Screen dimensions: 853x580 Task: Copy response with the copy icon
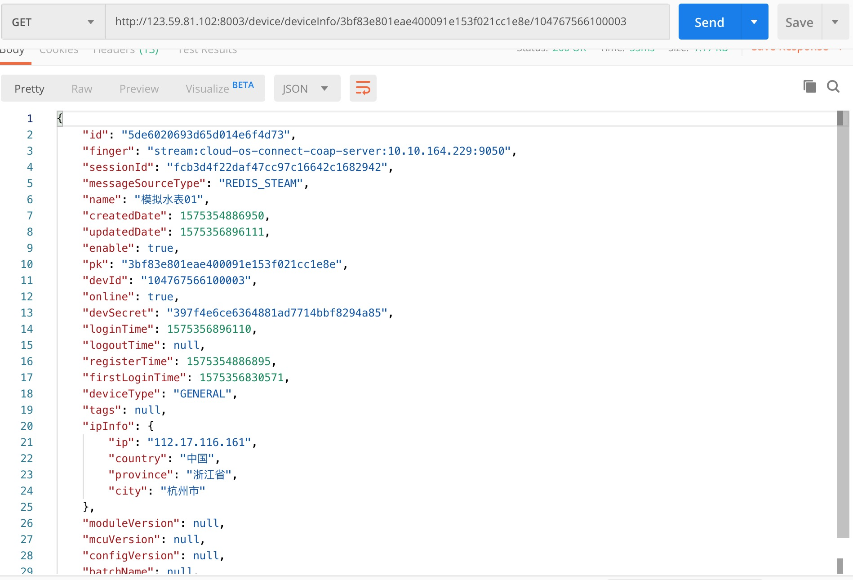pyautogui.click(x=809, y=86)
